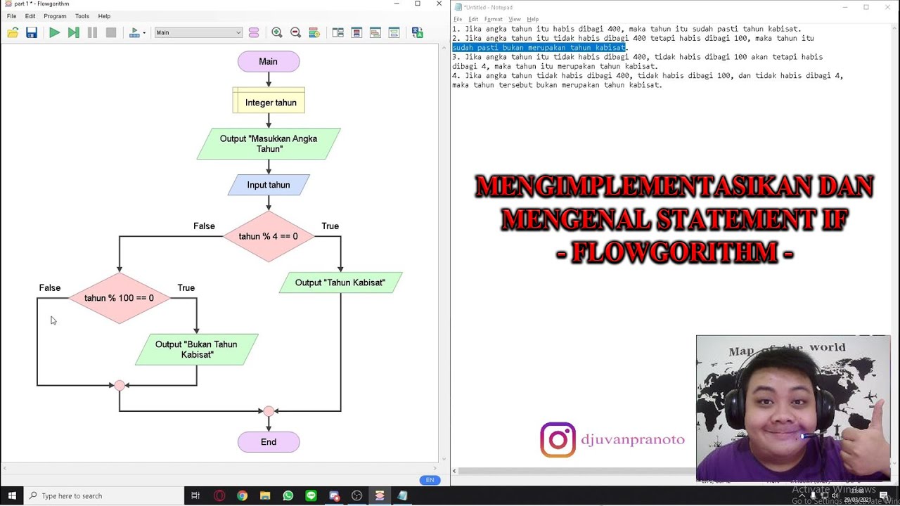This screenshot has height=506, width=900.
Task: Select the Input tahun shape
Action: coord(269,185)
